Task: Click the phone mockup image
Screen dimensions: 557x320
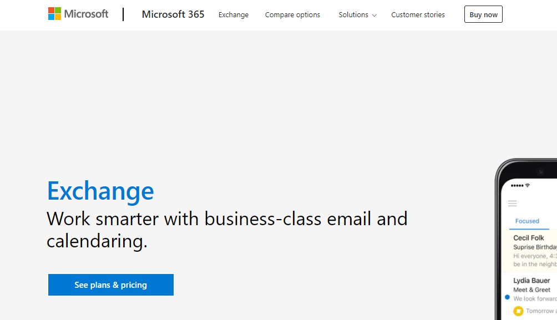Action: tap(526, 239)
